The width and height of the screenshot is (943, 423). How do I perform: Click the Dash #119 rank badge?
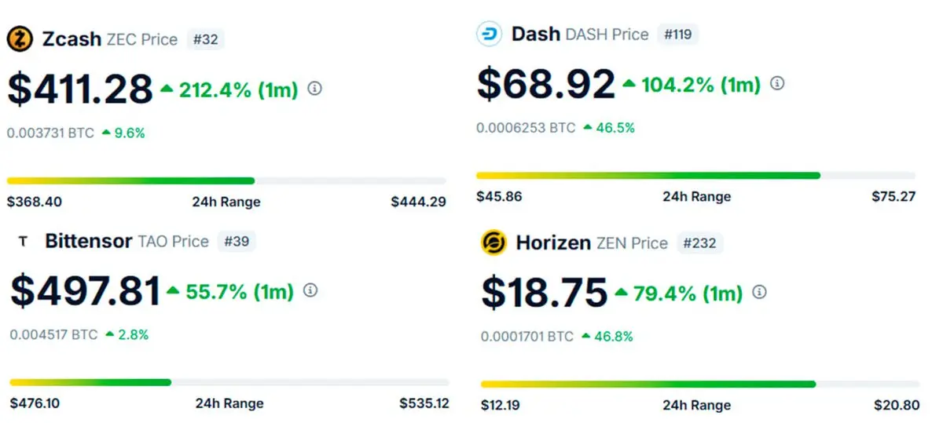677,35
